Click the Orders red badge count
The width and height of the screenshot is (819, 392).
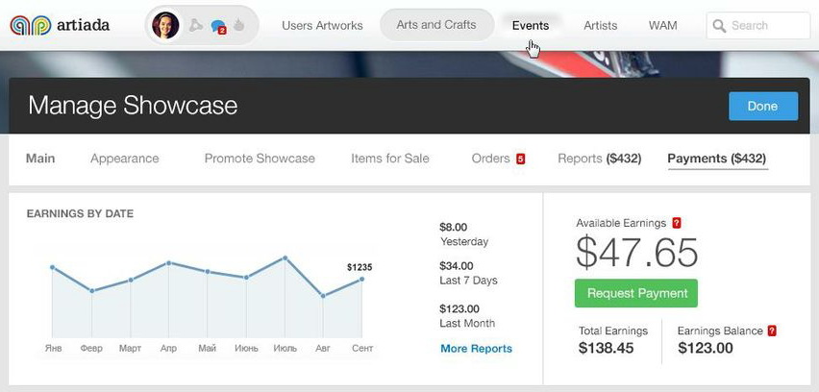[520, 159]
